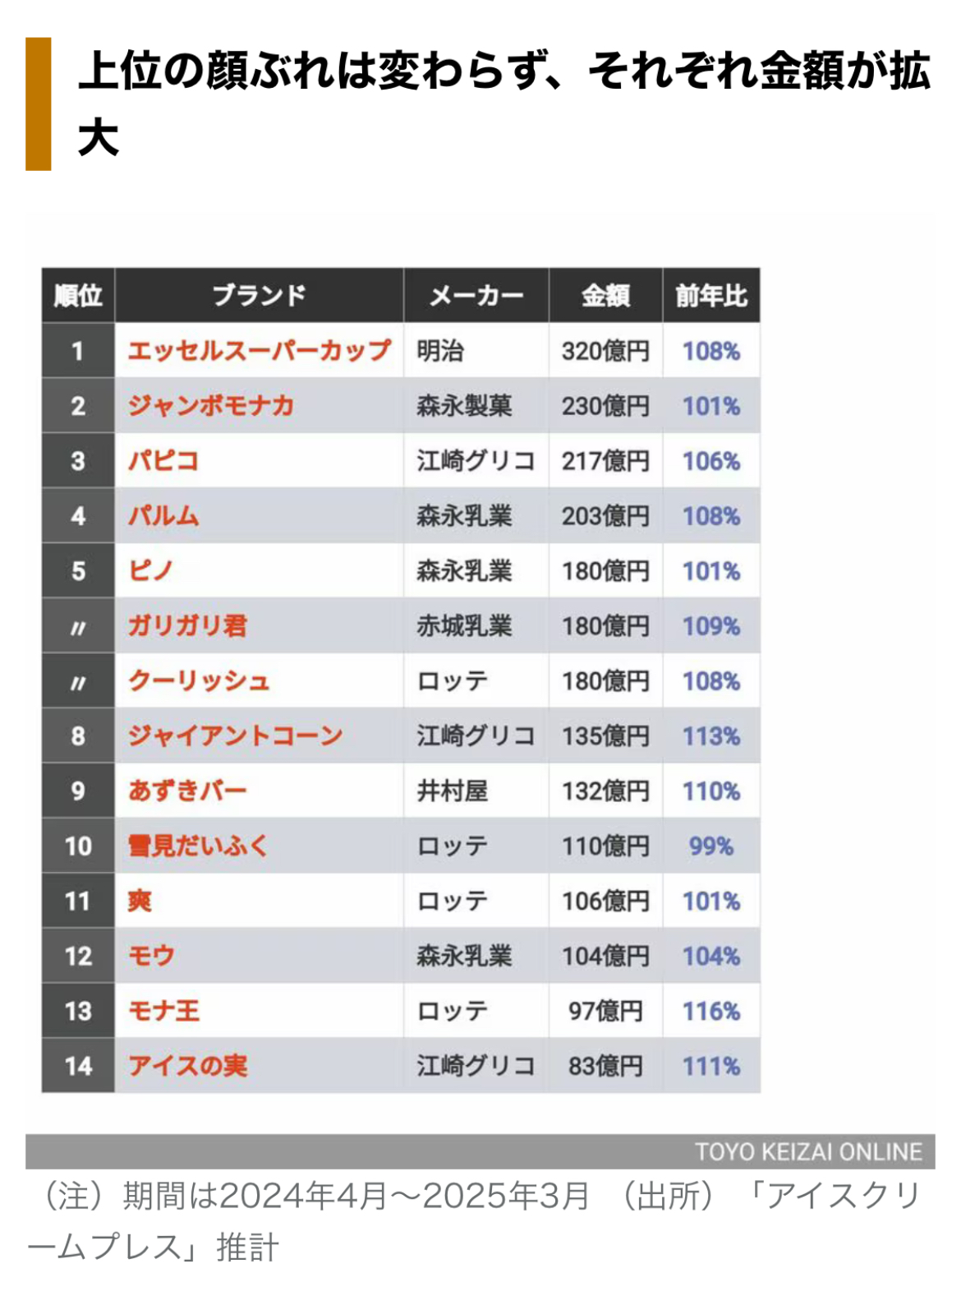Click the 爽 brand name

[x=140, y=901]
